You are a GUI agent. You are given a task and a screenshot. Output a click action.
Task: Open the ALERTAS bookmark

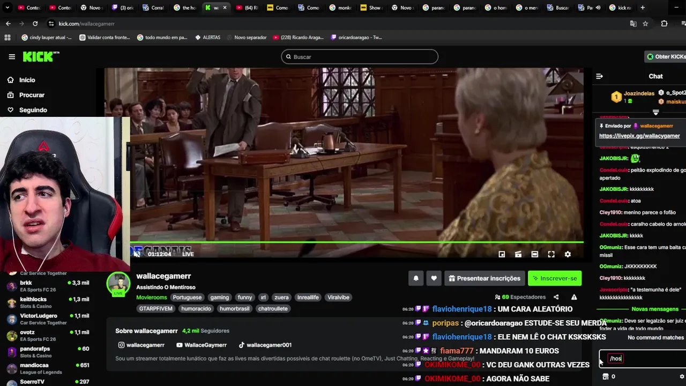(207, 38)
